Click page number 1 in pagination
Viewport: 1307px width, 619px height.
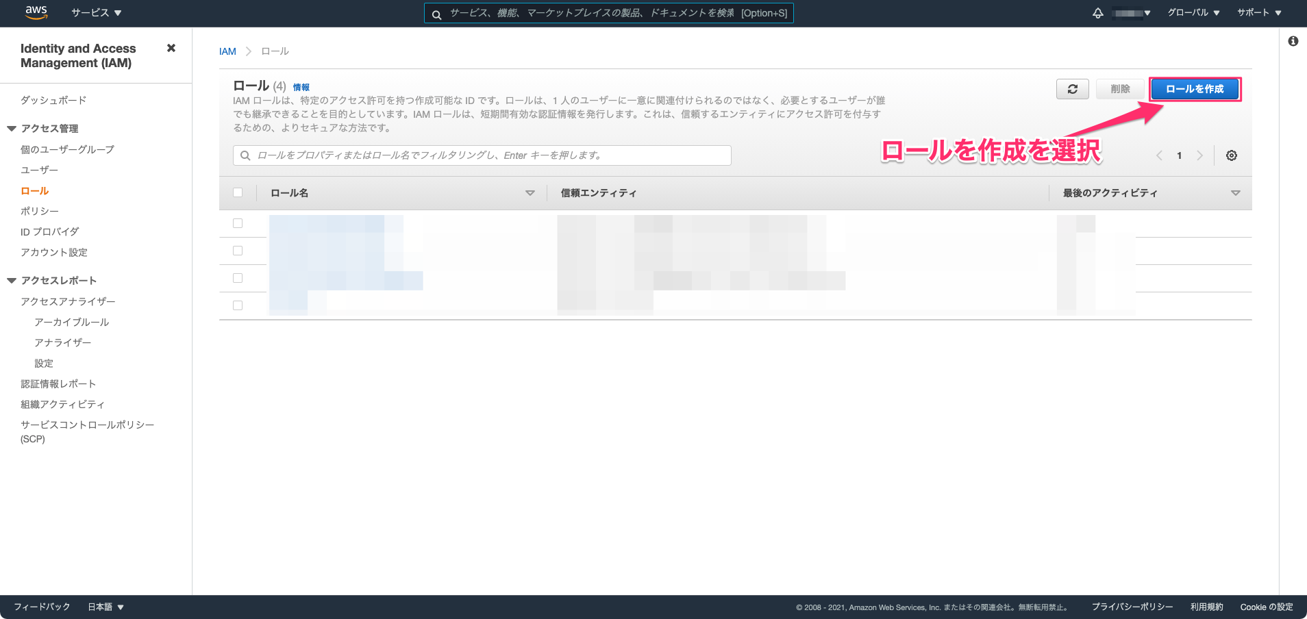point(1179,155)
